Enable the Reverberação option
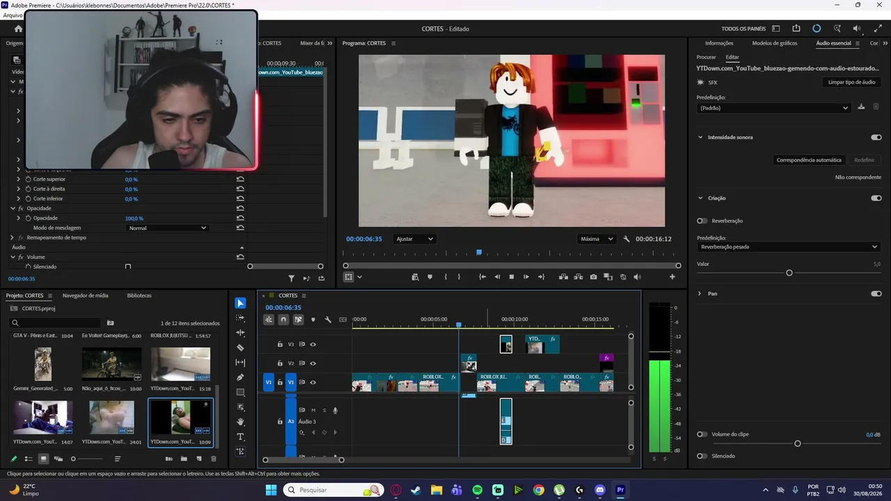 click(702, 221)
